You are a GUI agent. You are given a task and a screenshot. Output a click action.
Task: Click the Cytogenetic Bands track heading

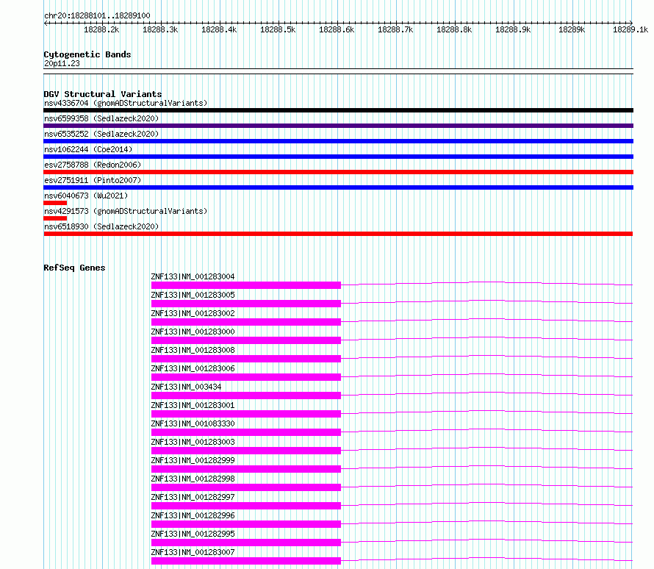pos(87,54)
